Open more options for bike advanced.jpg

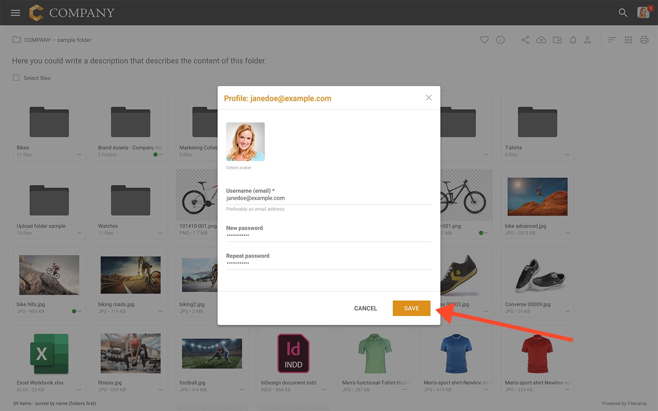pyautogui.click(x=568, y=233)
